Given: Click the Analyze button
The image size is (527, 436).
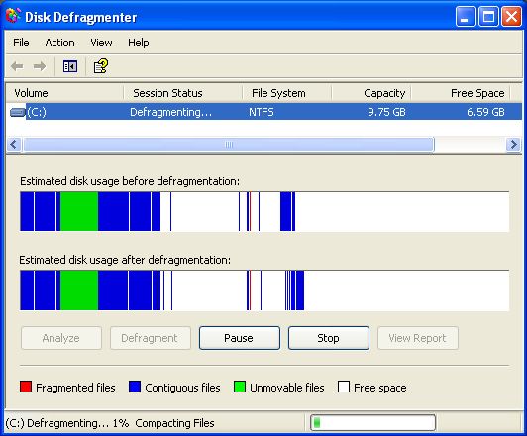Looking at the screenshot, I should pos(61,338).
